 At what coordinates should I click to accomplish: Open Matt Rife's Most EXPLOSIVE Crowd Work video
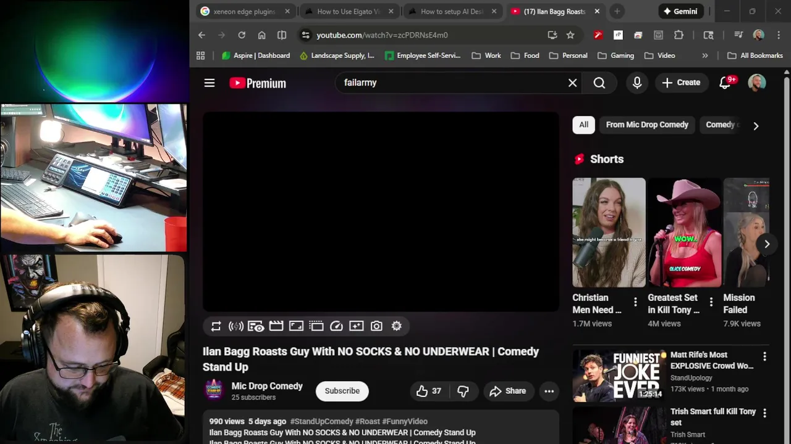tap(712, 360)
